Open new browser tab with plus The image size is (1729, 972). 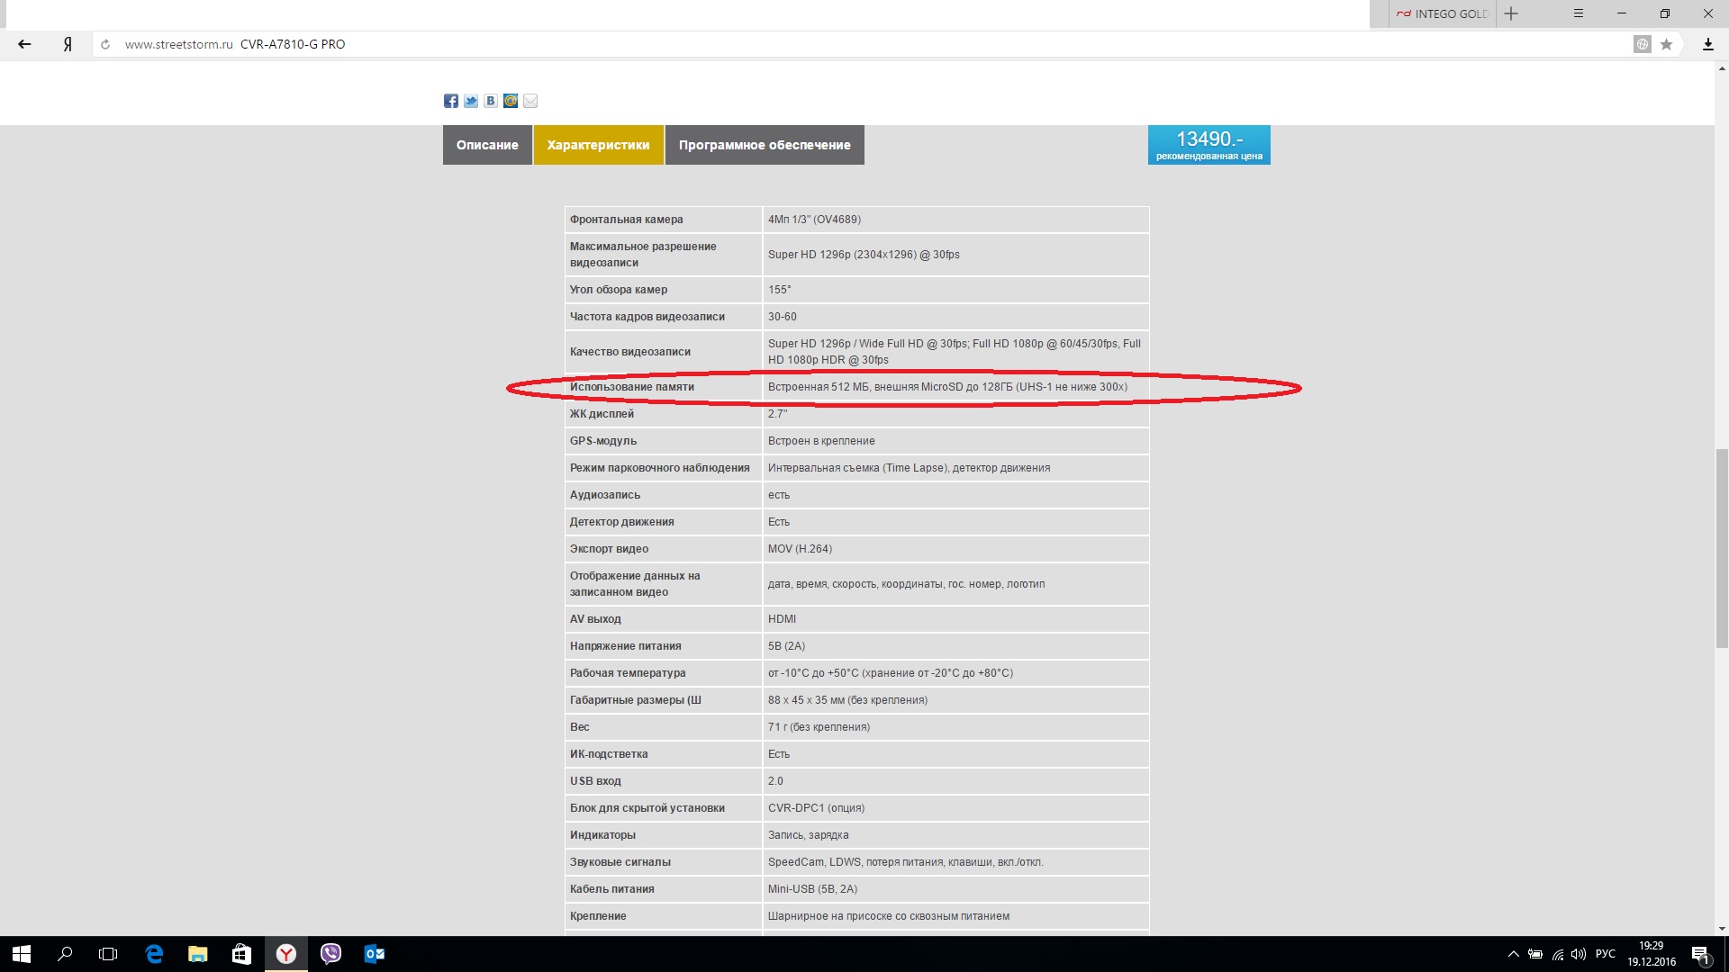pos(1511,13)
